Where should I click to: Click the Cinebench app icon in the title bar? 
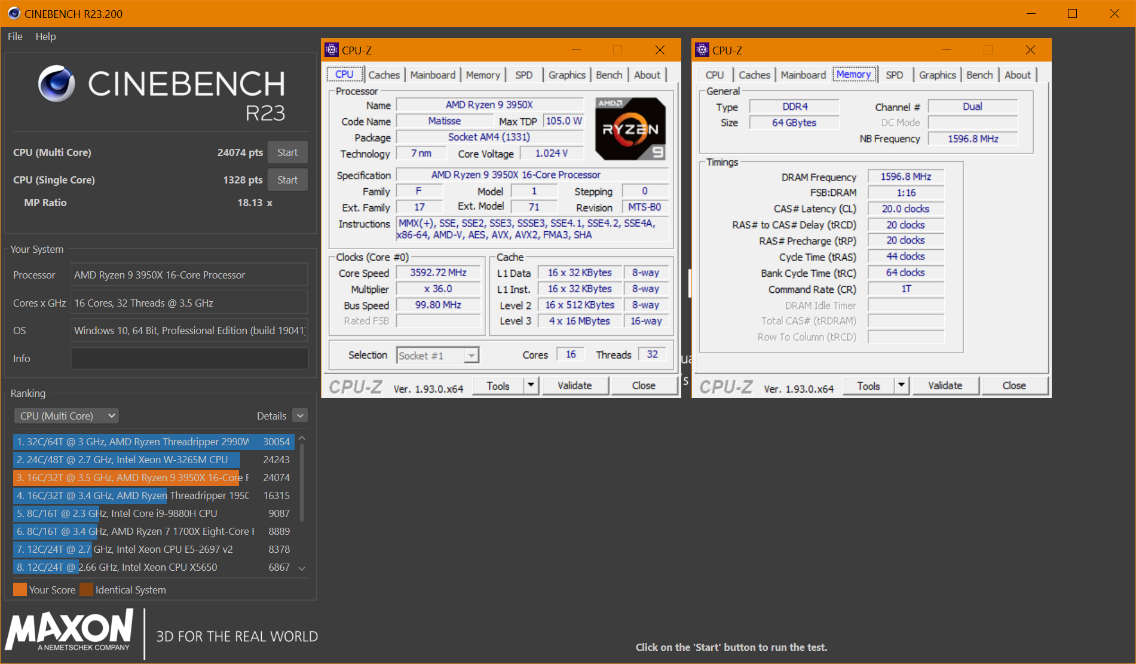[14, 13]
